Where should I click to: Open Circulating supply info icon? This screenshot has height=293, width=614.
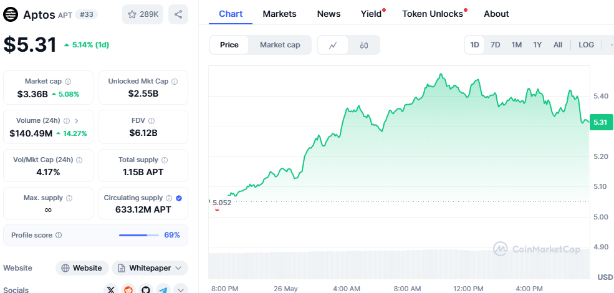tap(169, 198)
